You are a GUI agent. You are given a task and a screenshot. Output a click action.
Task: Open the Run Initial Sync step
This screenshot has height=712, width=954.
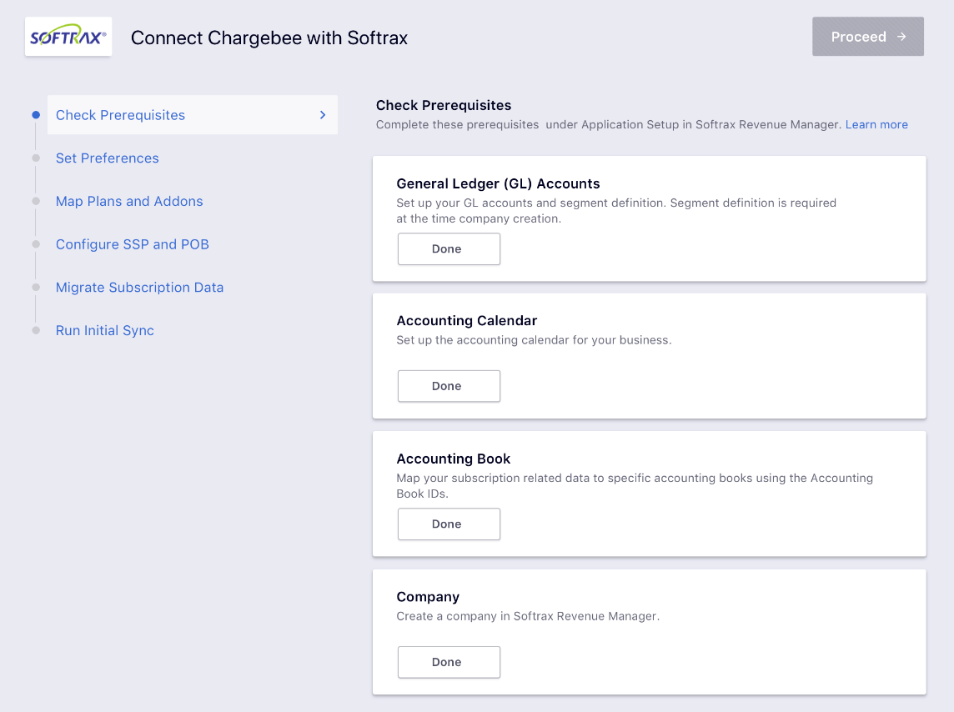[105, 330]
